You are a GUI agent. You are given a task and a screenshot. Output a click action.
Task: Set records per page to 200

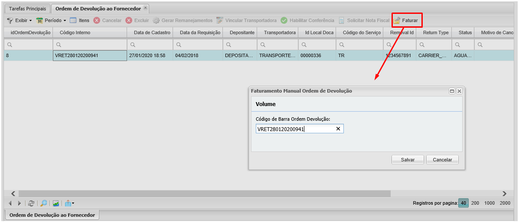[x=475, y=203]
